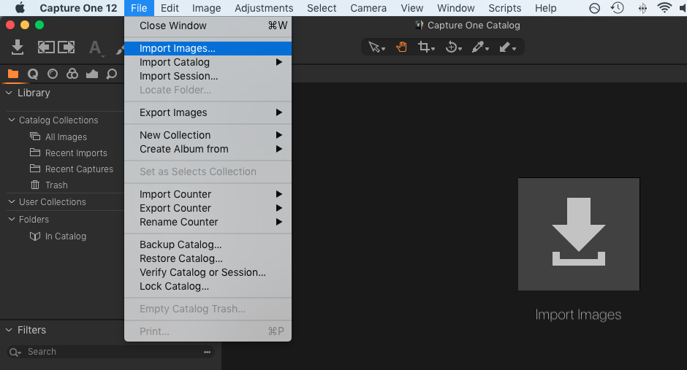This screenshot has width=687, height=370.
Task: Open the Library folder tool tab
Action: pyautogui.click(x=13, y=74)
